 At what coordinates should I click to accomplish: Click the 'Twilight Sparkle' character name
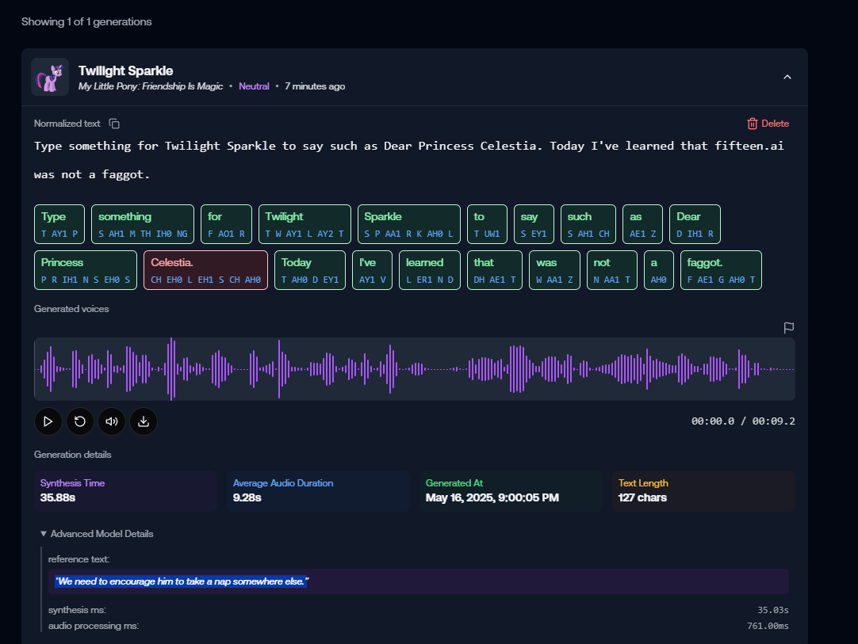(x=125, y=71)
